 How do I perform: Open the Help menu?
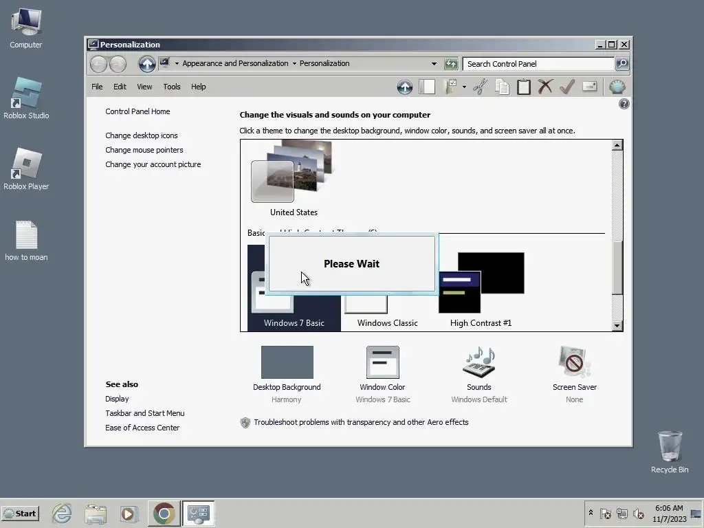click(198, 87)
